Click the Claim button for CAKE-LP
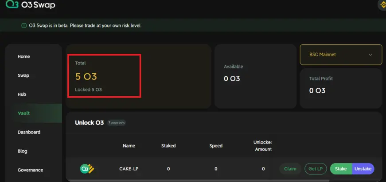Image resolution: width=386 pixels, height=182 pixels. (x=290, y=169)
